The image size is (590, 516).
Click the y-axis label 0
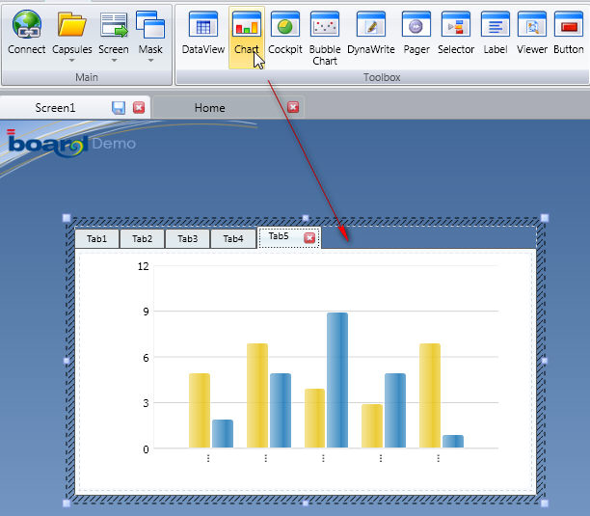[146, 449]
